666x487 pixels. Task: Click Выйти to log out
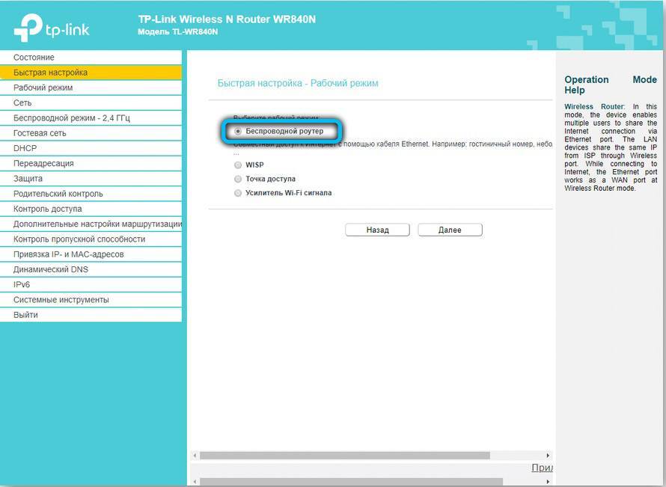tap(25, 315)
